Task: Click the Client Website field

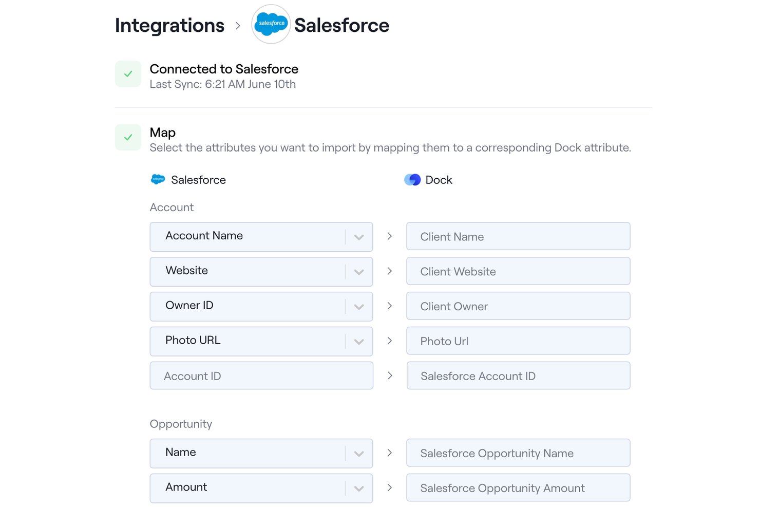Action: [x=518, y=271]
